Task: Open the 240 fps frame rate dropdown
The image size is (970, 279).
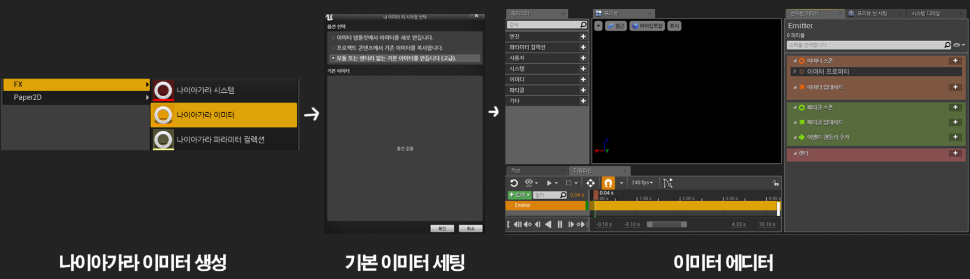Action: coord(643,183)
